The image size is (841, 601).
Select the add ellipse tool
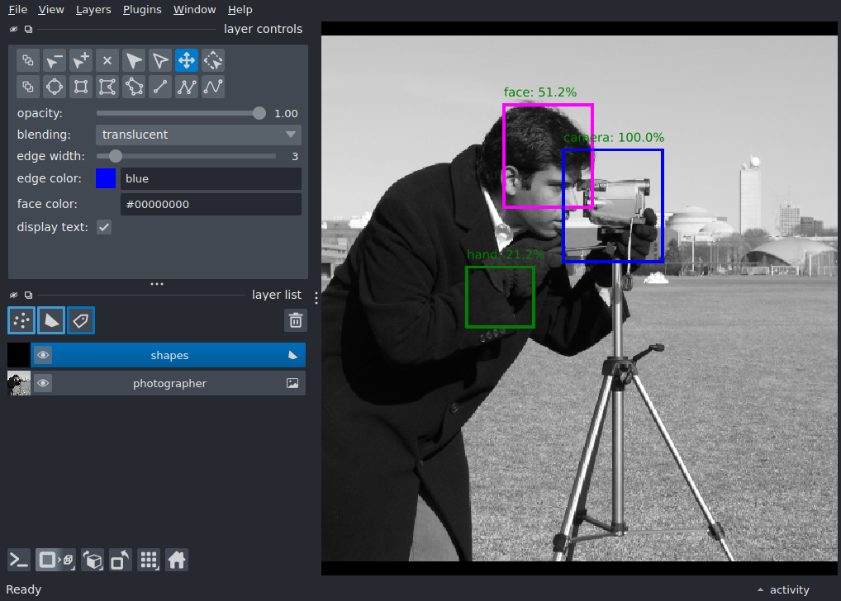(x=55, y=87)
